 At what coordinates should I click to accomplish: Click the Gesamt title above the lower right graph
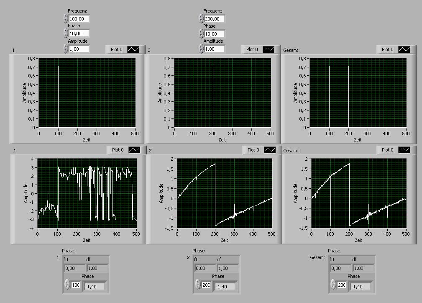point(291,151)
